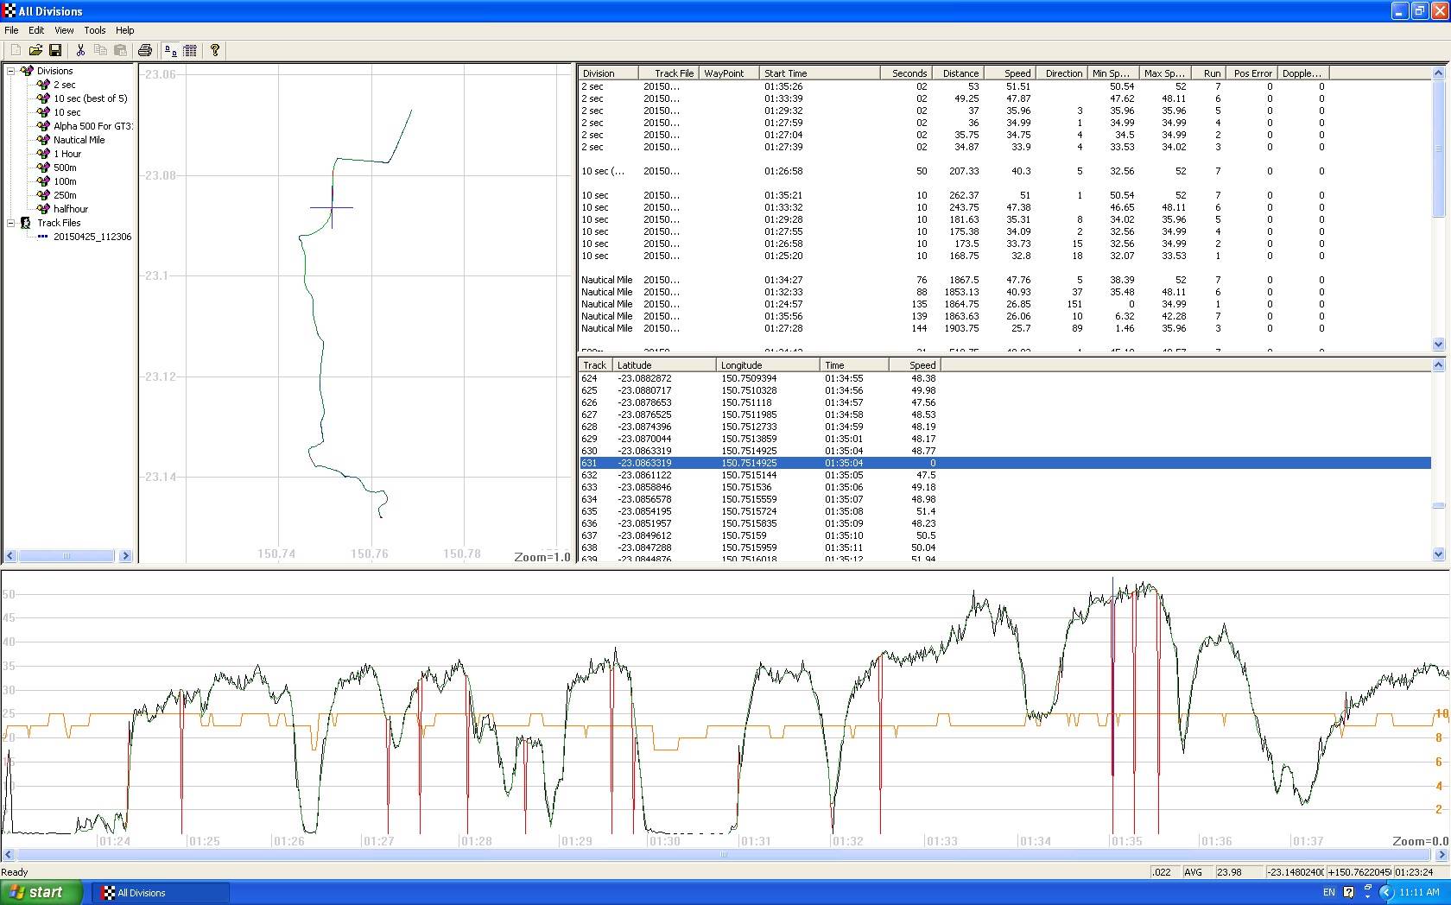The width and height of the screenshot is (1451, 905).
Task: Open the Tools menu
Action: [95, 29]
